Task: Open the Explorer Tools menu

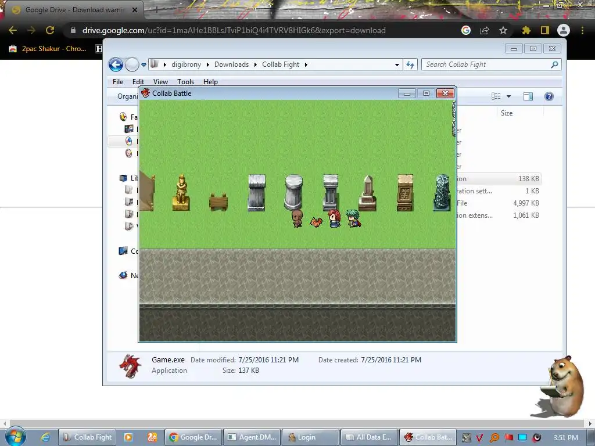Action: [185, 81]
